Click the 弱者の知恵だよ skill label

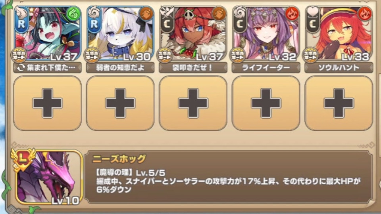[x=120, y=68]
